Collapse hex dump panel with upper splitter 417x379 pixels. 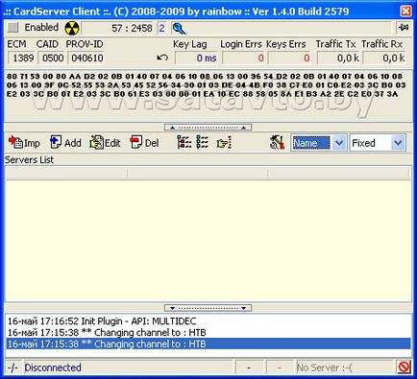click(208, 128)
